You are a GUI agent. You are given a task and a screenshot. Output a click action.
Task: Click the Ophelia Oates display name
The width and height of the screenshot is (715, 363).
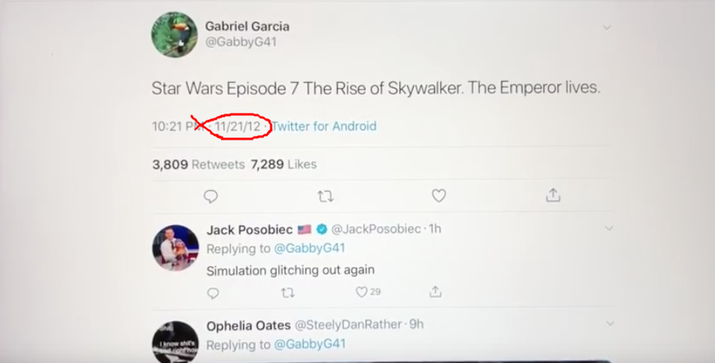(247, 325)
